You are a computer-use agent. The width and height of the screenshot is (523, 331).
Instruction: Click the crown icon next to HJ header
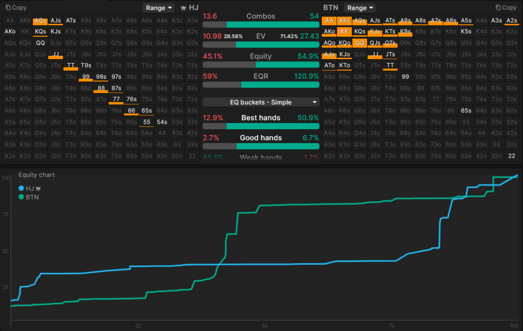(x=183, y=8)
